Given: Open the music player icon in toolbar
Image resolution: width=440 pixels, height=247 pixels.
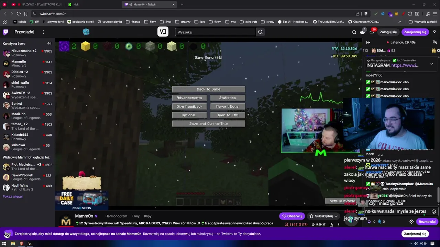Looking at the screenshot, I should 428,14.
